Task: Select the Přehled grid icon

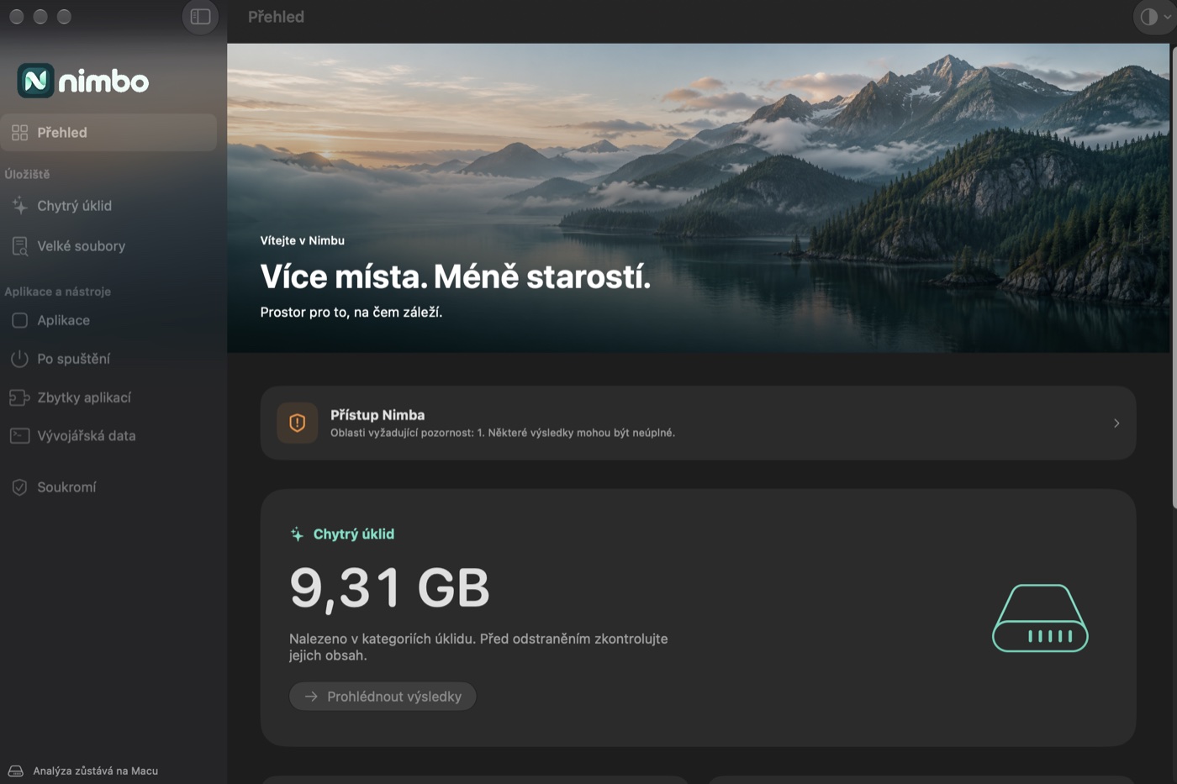Action: point(19,132)
